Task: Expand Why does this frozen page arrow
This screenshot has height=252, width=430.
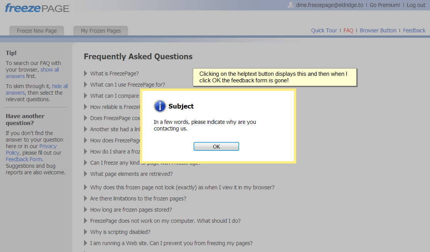Action: [86, 187]
